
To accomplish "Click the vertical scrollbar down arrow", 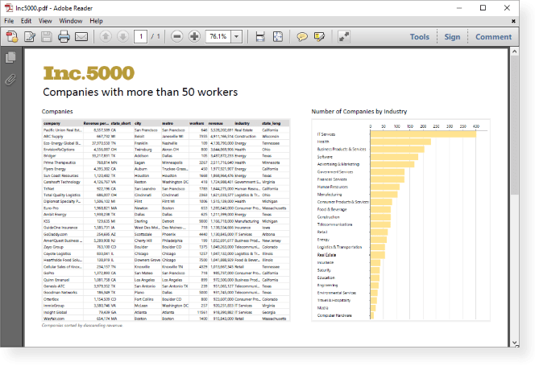I will coord(514,343).
